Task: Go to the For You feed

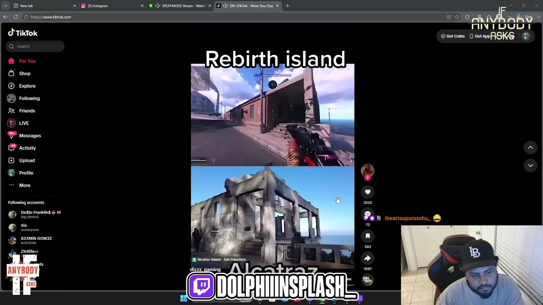Action: [x=27, y=61]
